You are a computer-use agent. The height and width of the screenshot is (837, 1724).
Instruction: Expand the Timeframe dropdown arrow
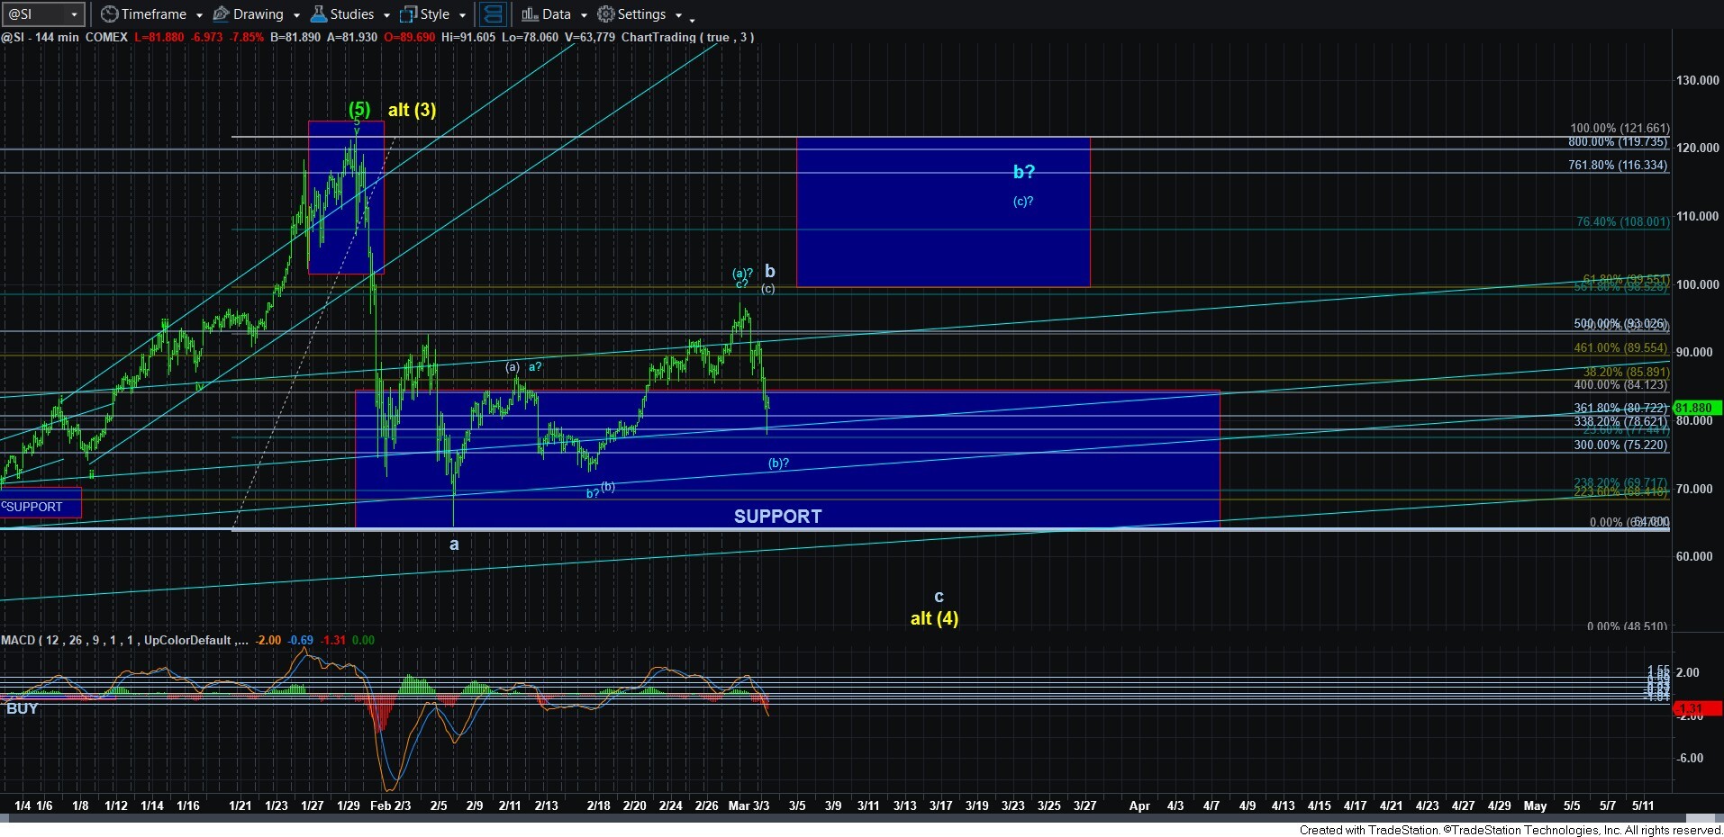click(x=199, y=15)
